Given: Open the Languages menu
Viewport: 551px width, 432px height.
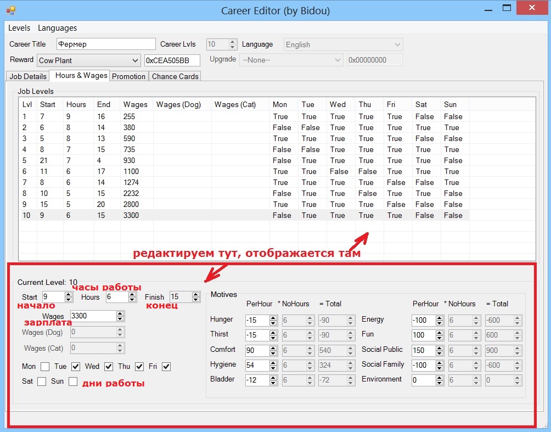Looking at the screenshot, I should pos(57,28).
